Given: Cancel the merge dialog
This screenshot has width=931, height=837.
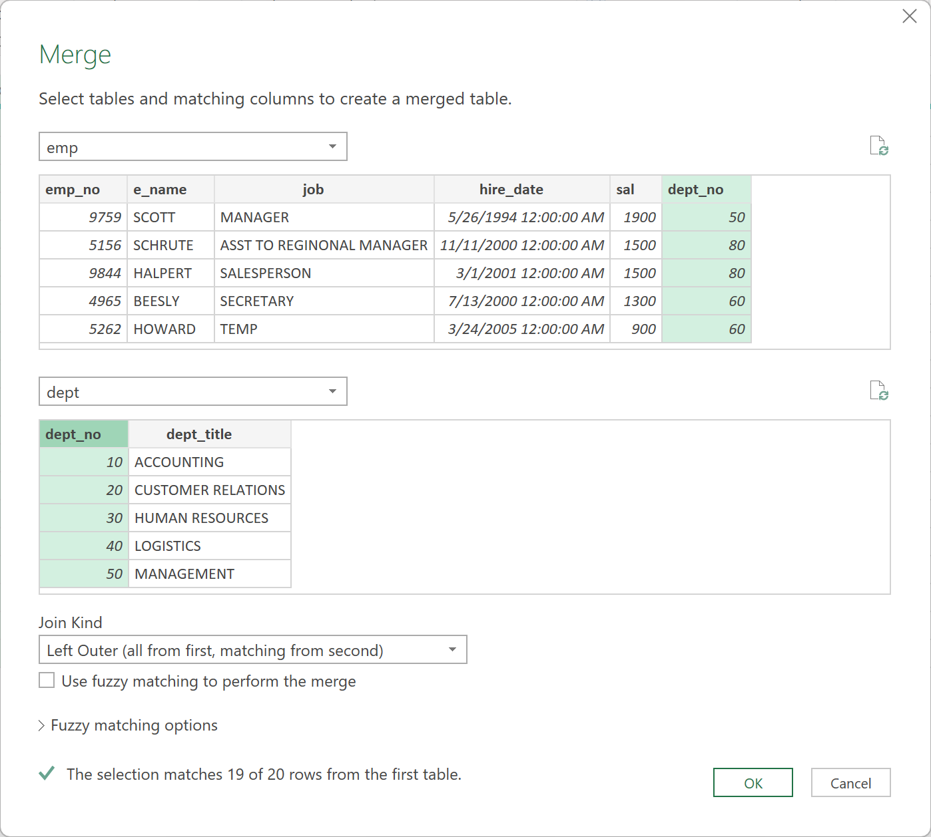Looking at the screenshot, I should point(850,783).
